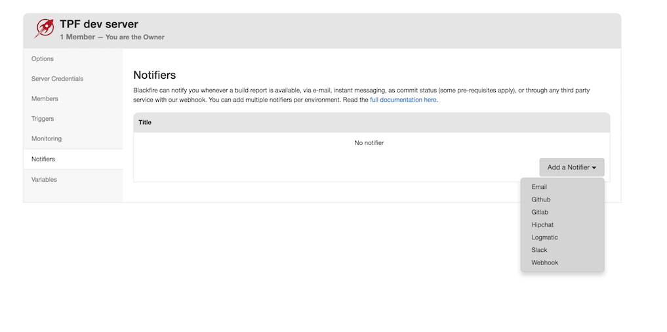The image size is (667, 332).
Task: Select Slack from the dropdown menu
Action: (539, 250)
